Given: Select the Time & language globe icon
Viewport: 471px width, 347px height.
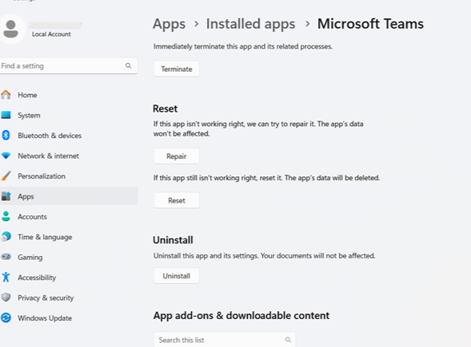Looking at the screenshot, I should 6,237.
